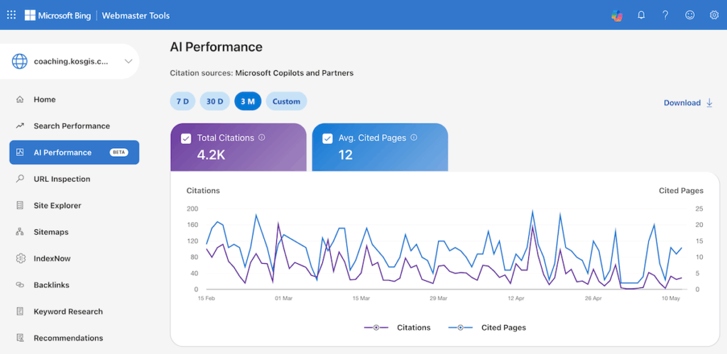Click the Total Citations 4.2K card

[x=239, y=148]
